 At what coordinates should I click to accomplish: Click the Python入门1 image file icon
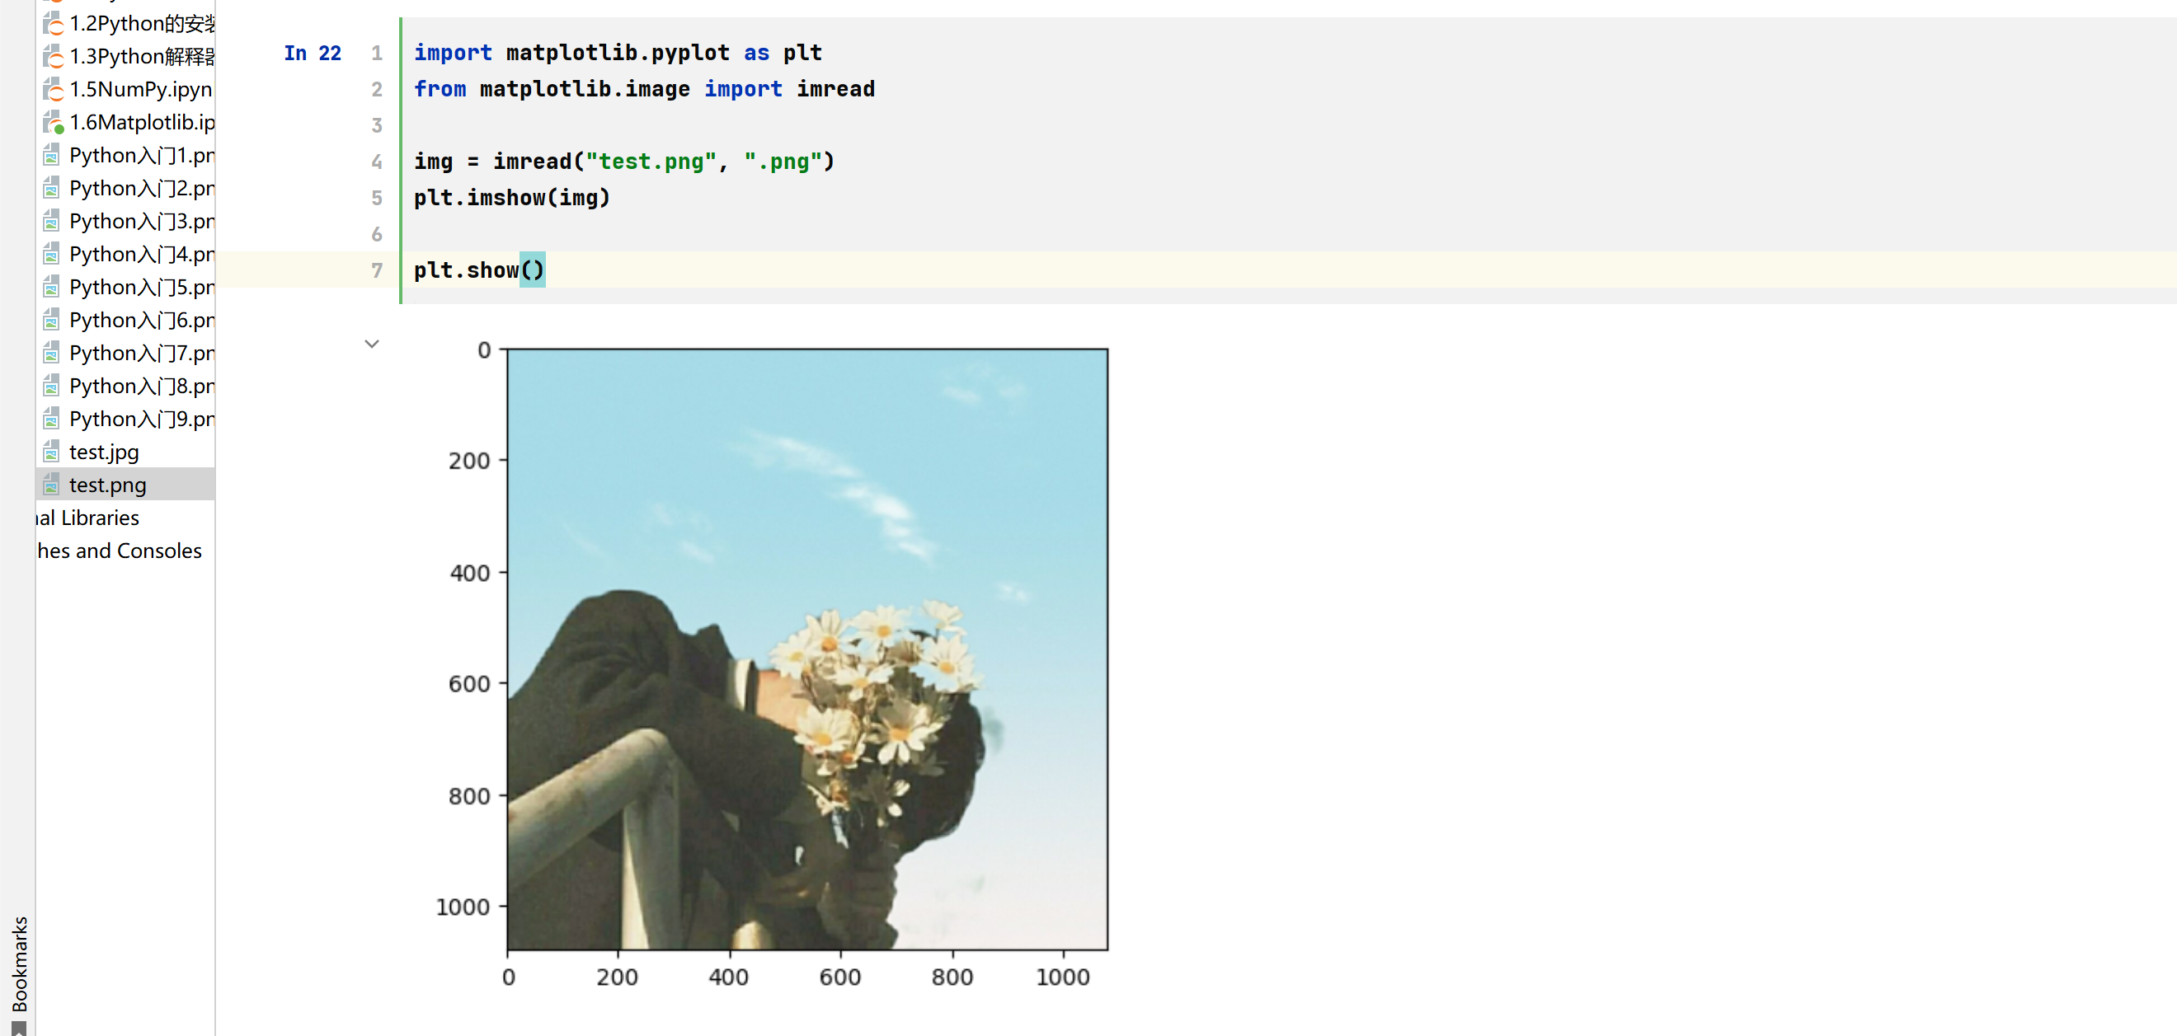click(x=52, y=155)
